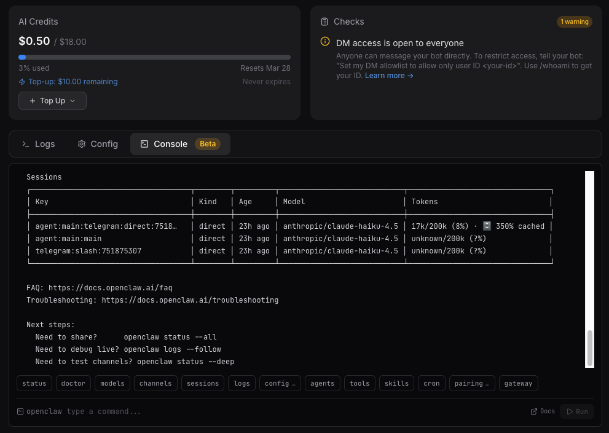The width and height of the screenshot is (609, 433).
Task: Open the Config tab
Action: (x=98, y=144)
